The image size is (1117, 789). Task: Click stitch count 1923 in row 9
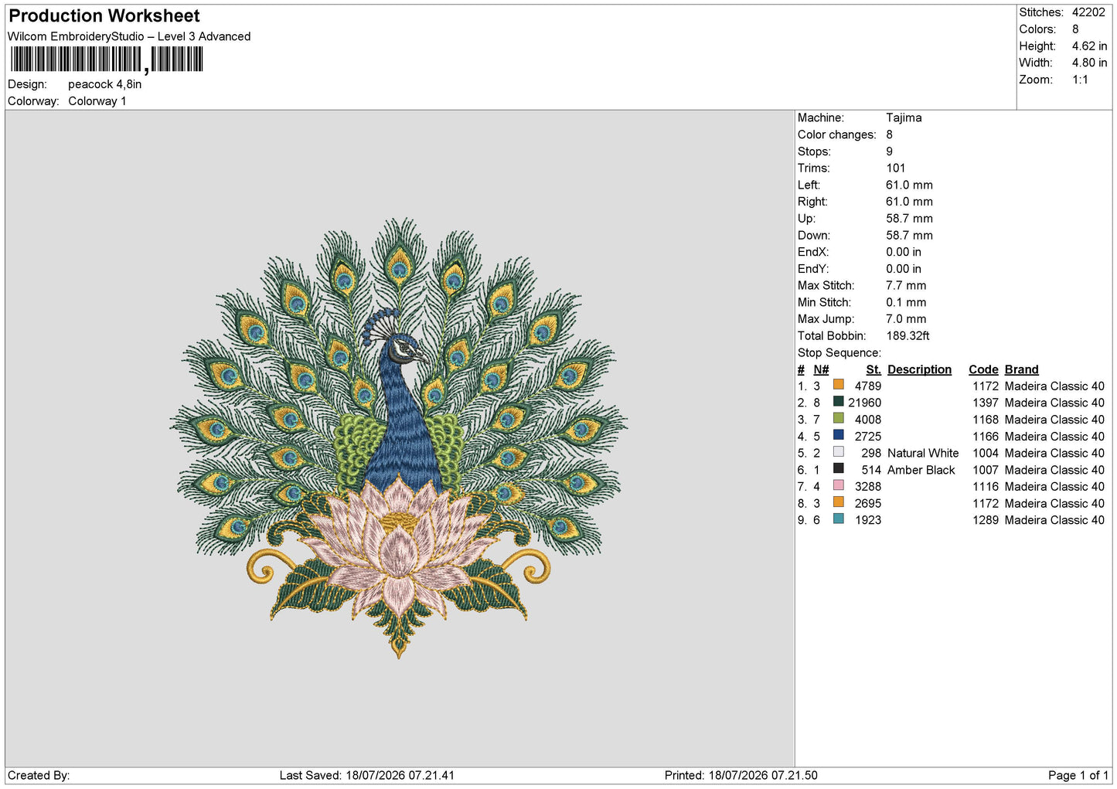[868, 520]
